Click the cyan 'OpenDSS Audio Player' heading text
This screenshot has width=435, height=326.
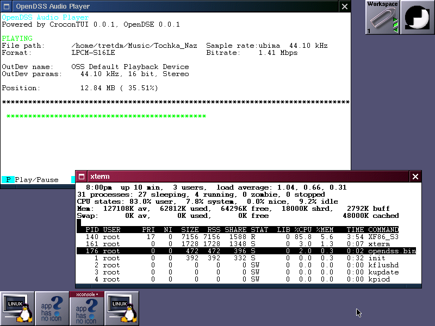(45, 17)
